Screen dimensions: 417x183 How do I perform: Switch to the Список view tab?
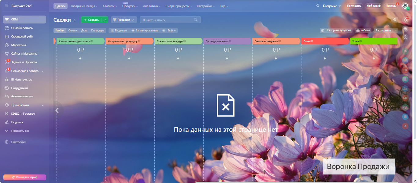click(73, 30)
